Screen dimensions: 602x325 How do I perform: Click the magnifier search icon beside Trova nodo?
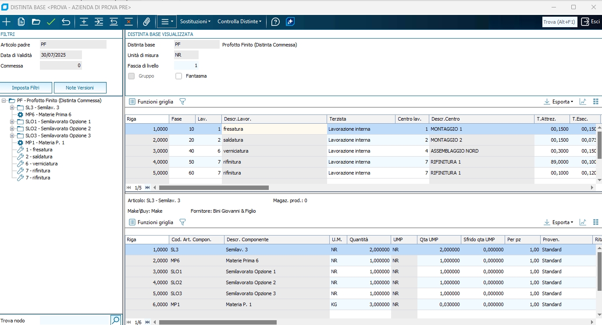(x=115, y=320)
